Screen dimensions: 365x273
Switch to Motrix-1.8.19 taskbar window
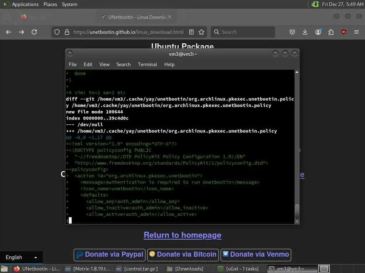tap(88, 269)
